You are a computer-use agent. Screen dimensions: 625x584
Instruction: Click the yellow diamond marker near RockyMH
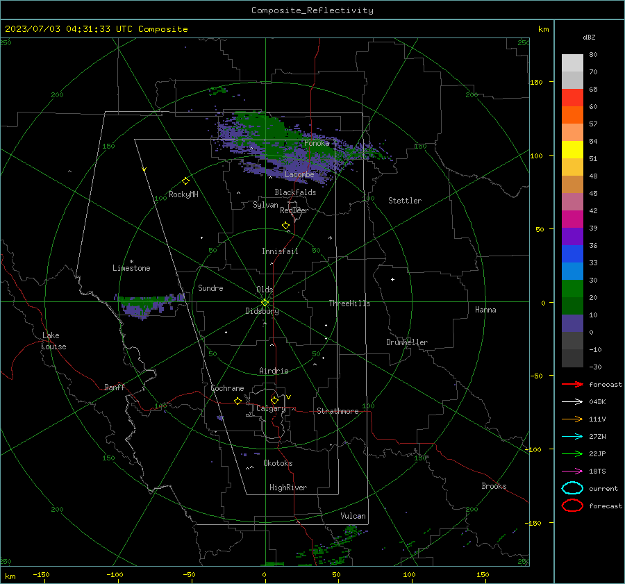pyautogui.click(x=185, y=181)
